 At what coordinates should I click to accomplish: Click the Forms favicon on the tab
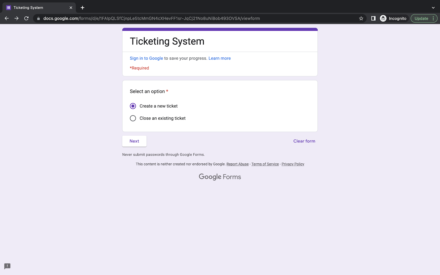click(9, 8)
